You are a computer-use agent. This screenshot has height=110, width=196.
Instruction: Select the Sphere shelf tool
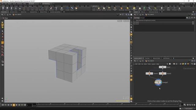click(x=7, y=9)
